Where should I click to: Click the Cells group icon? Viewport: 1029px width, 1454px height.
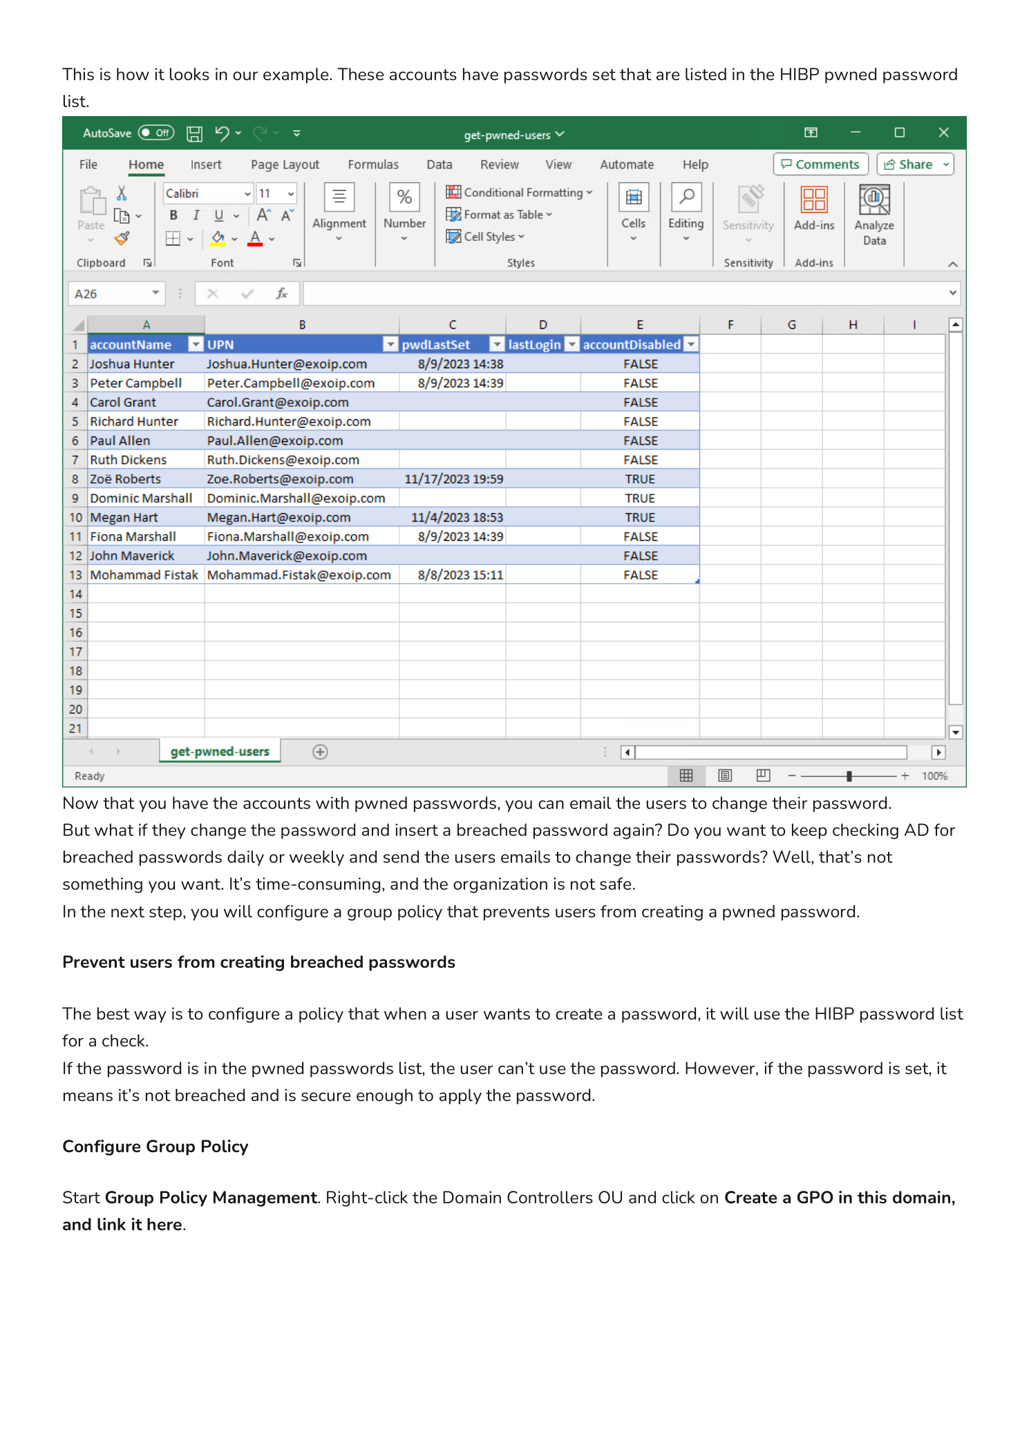(x=633, y=198)
